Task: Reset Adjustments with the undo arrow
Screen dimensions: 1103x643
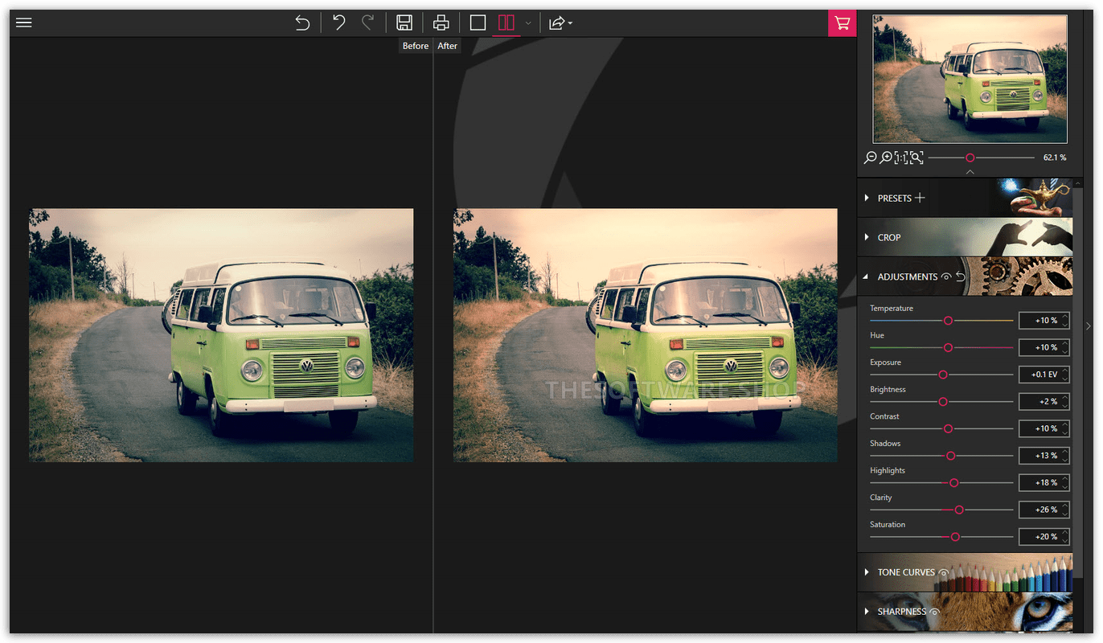Action: [x=960, y=276]
